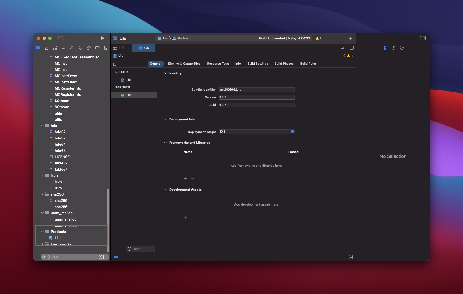Add a framework with plus button
Screen dimensions: 463x294
click(186, 179)
